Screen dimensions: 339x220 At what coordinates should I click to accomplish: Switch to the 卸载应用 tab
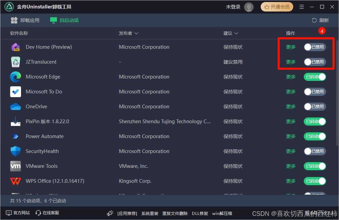pyautogui.click(x=25, y=20)
